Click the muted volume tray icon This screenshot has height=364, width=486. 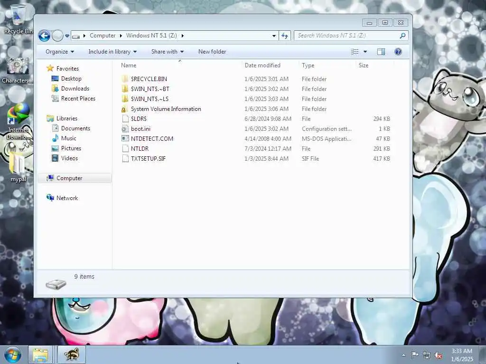[x=438, y=355]
